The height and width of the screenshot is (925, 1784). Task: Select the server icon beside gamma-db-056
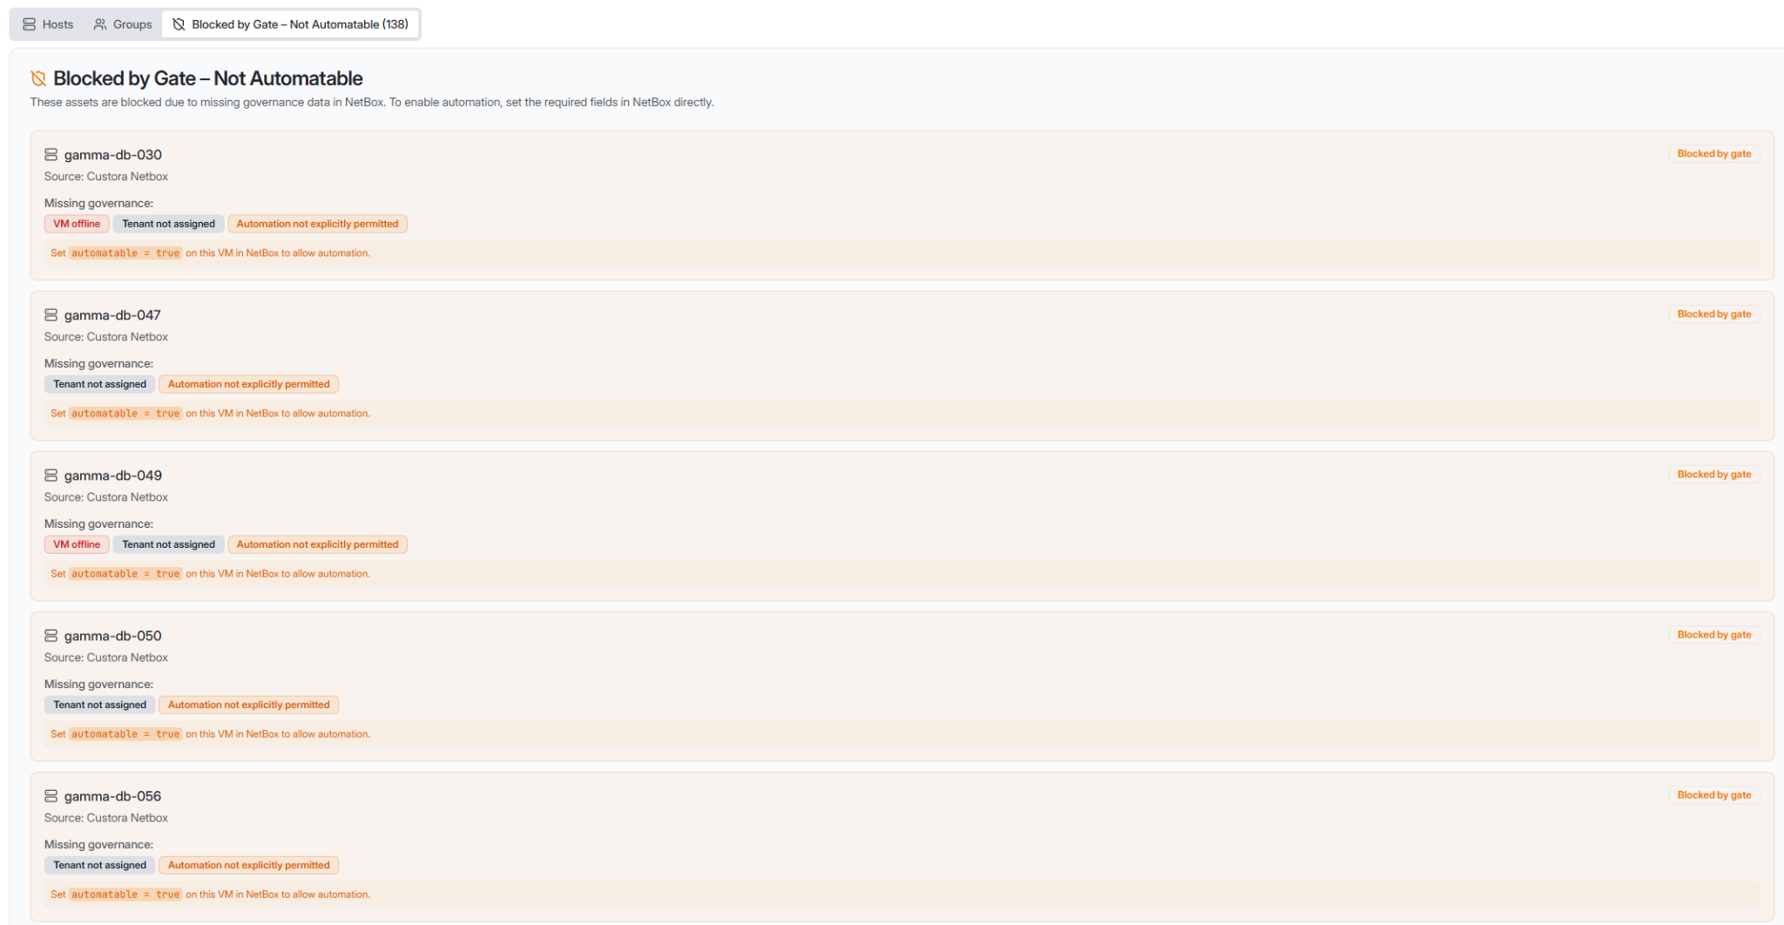coord(51,795)
